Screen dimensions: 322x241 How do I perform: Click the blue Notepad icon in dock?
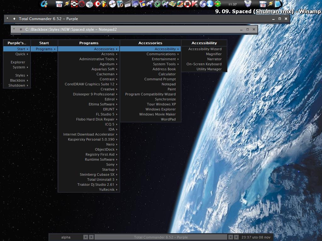tap(278, 4)
